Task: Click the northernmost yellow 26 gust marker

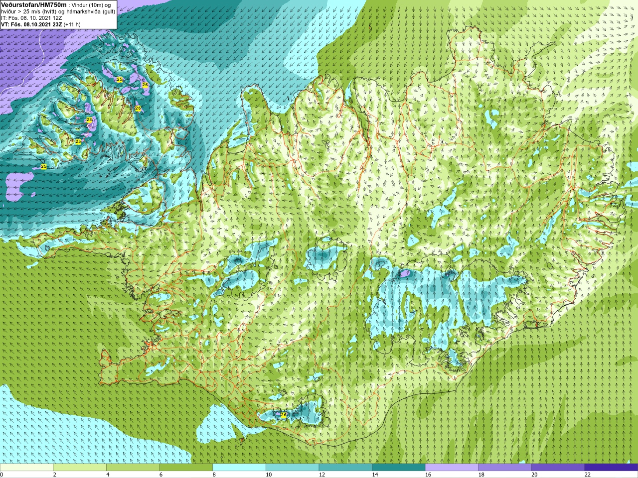Action: click(x=145, y=85)
